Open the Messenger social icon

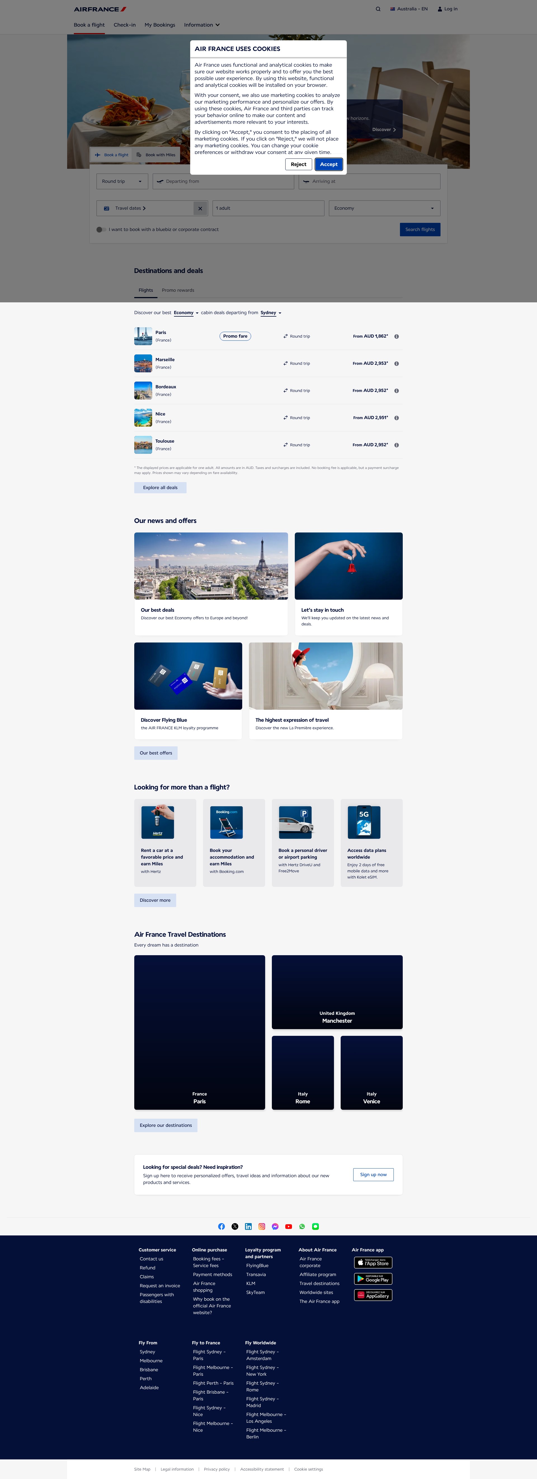[x=275, y=1226]
